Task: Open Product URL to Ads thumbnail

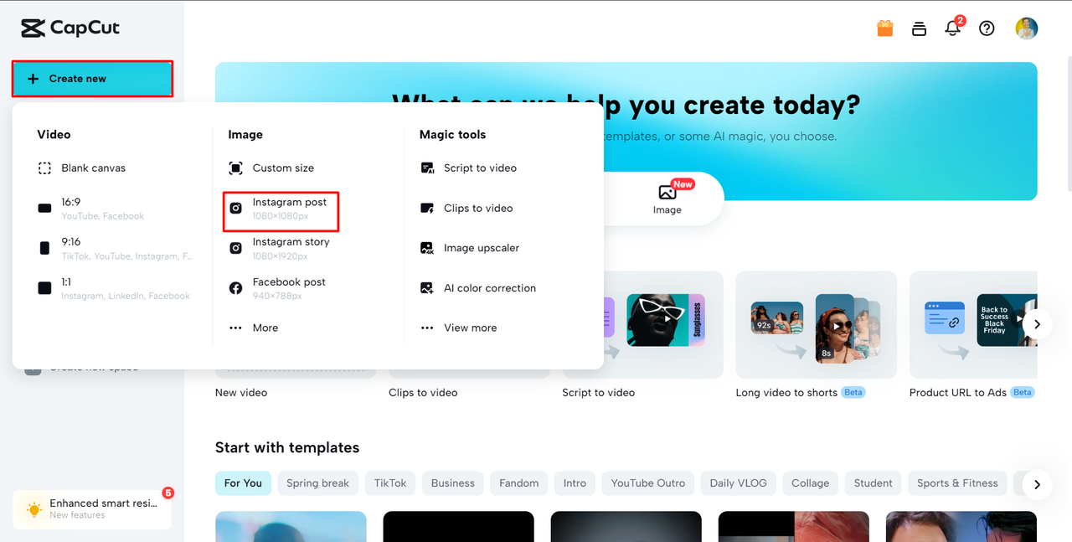Action: click(973, 325)
